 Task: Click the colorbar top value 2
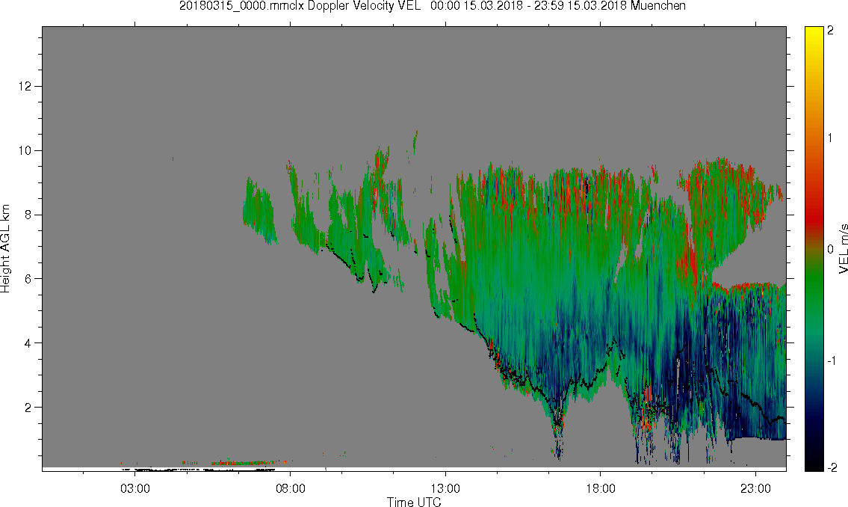tap(830, 31)
